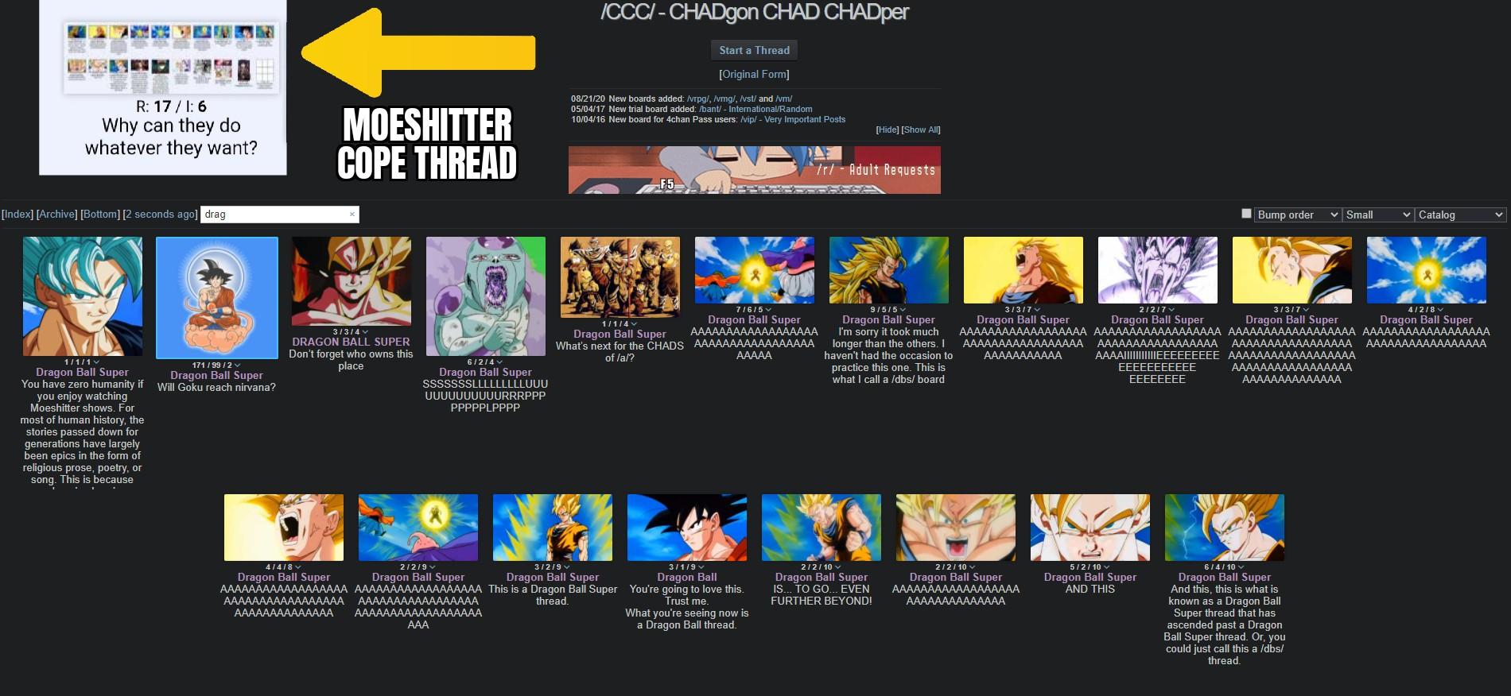Image resolution: width=1511 pixels, height=696 pixels.
Task: Expand the menu arrow next to 5/2/10
Action: tap(1108, 567)
